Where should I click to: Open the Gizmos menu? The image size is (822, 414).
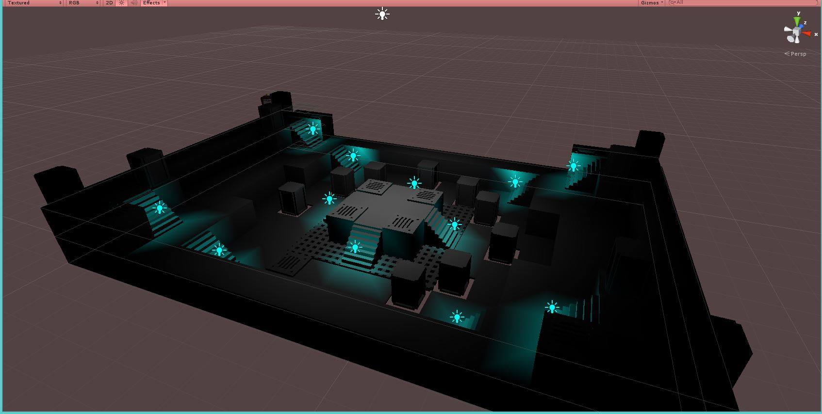(651, 3)
